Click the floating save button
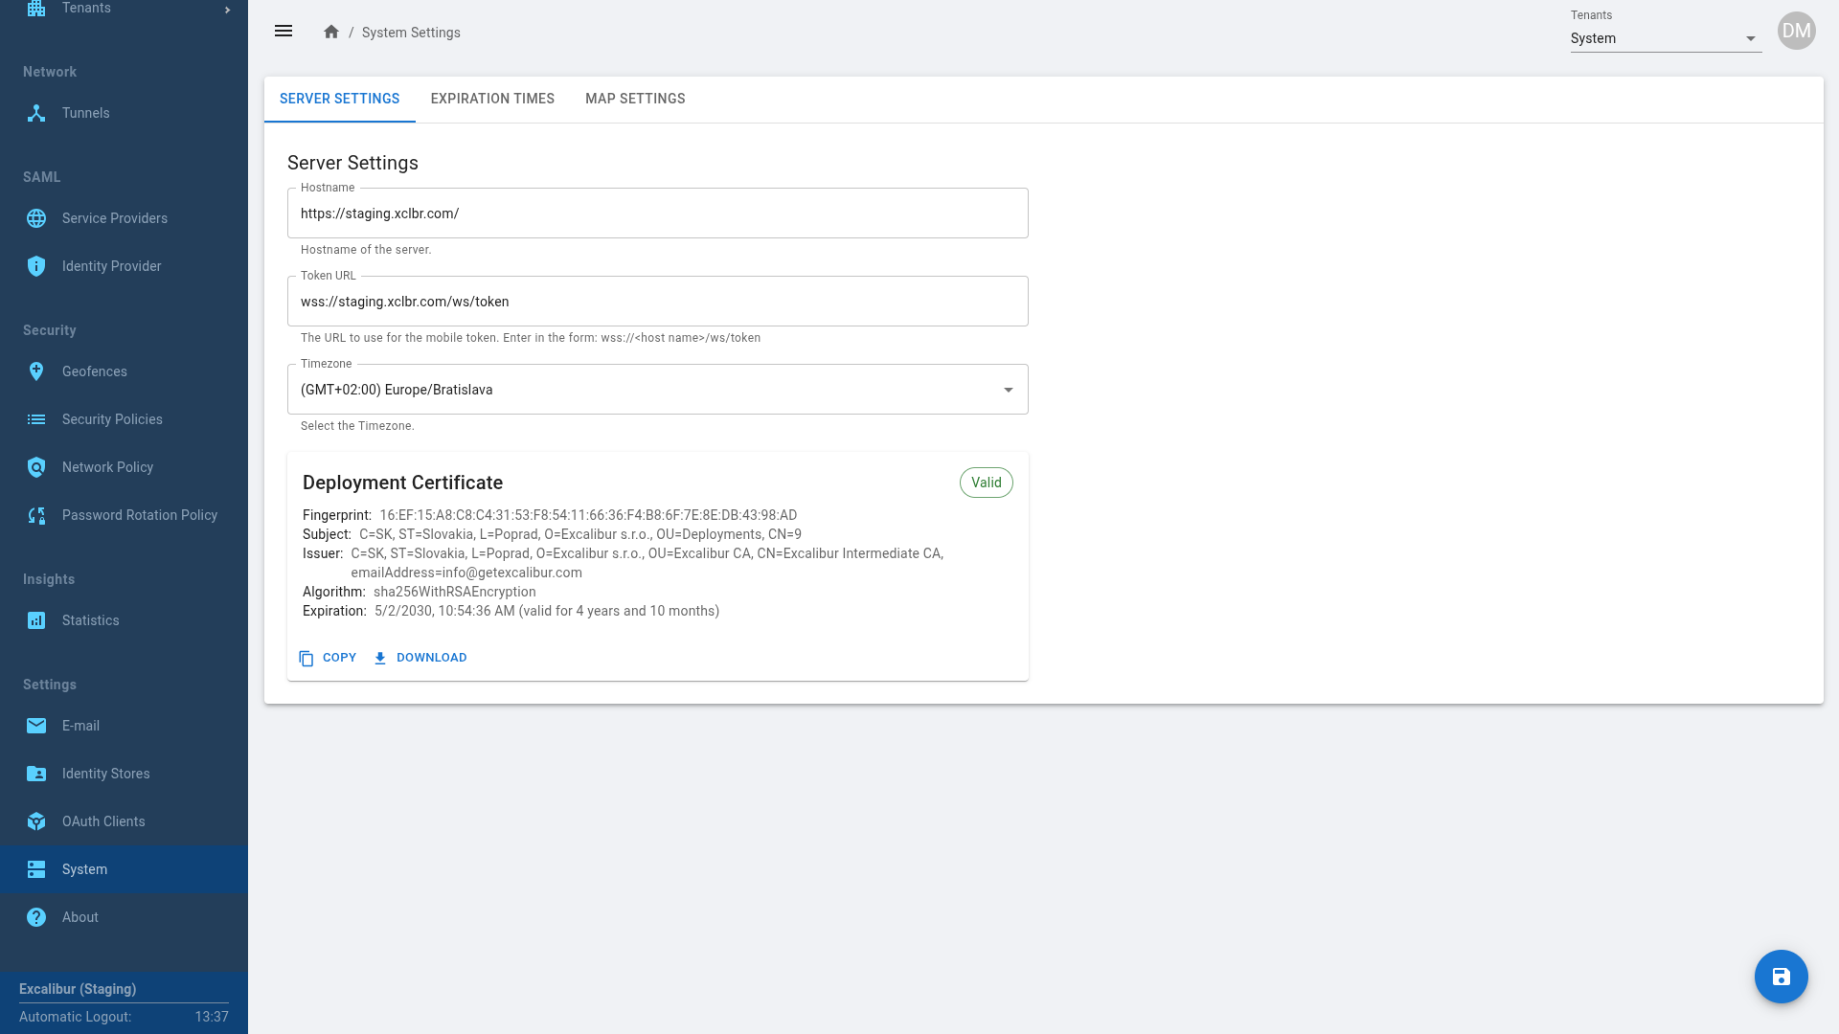This screenshot has width=1839, height=1034. coord(1781,977)
